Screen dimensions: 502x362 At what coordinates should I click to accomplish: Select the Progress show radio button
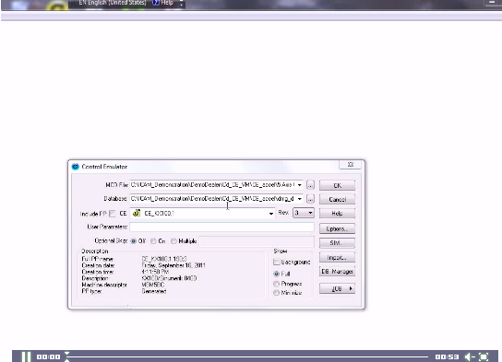[277, 284]
